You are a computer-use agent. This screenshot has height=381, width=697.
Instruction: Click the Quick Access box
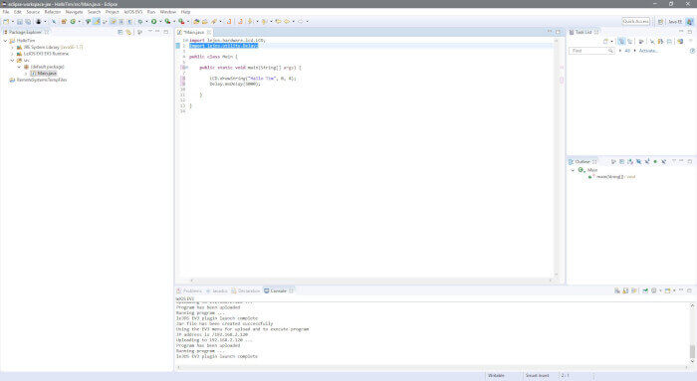[635, 21]
